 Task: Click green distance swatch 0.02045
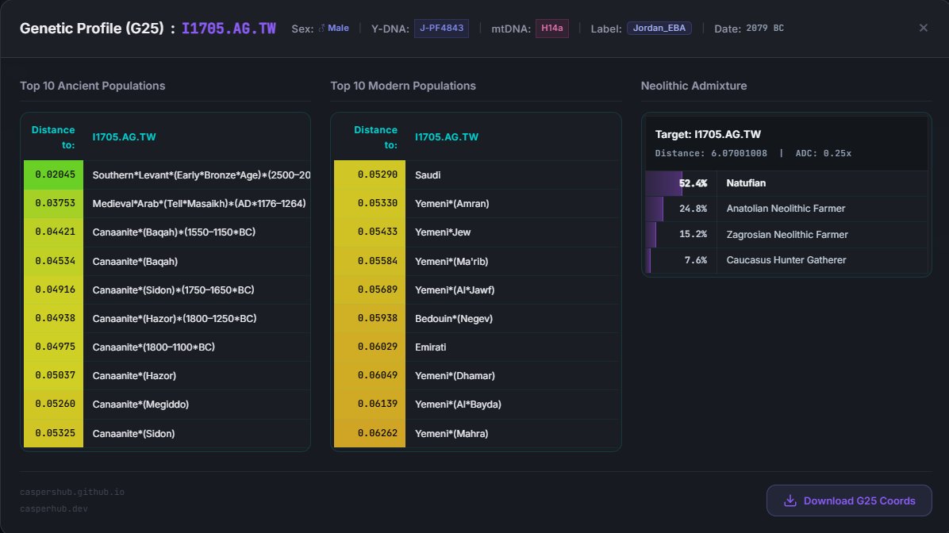click(54, 174)
